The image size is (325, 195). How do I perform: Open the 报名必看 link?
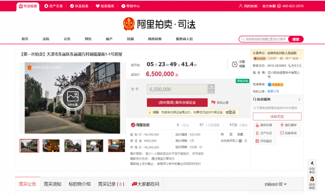click(220, 103)
